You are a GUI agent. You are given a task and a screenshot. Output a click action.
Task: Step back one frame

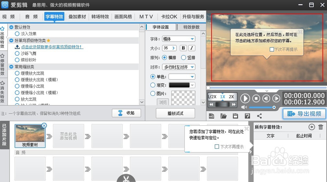point(266,98)
